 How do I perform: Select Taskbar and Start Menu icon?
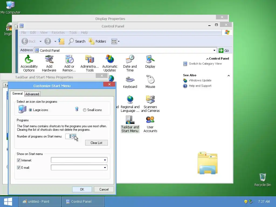pos(130,124)
